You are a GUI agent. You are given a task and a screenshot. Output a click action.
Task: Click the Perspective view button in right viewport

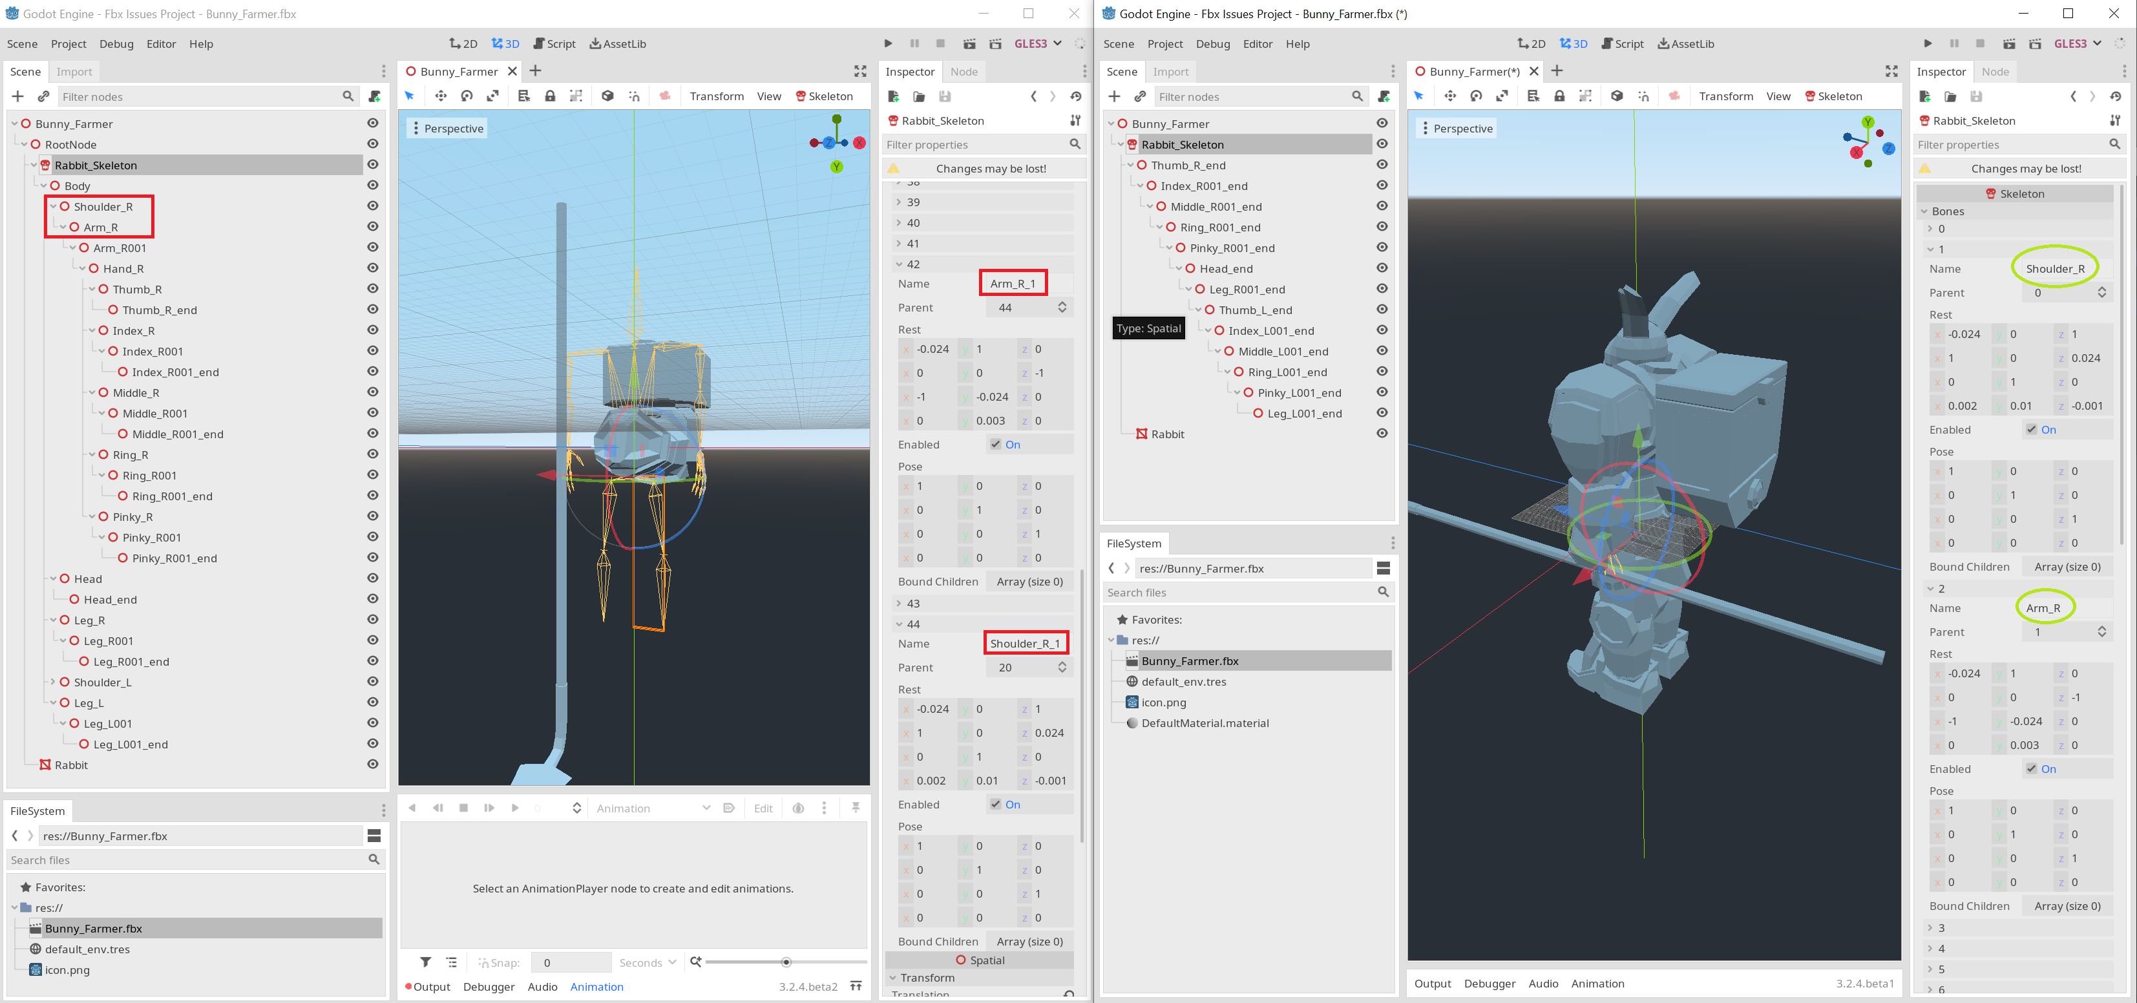(x=1456, y=129)
